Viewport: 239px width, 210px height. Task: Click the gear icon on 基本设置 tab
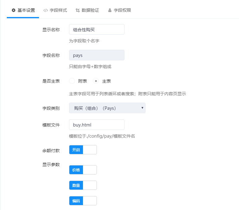coord(14,10)
